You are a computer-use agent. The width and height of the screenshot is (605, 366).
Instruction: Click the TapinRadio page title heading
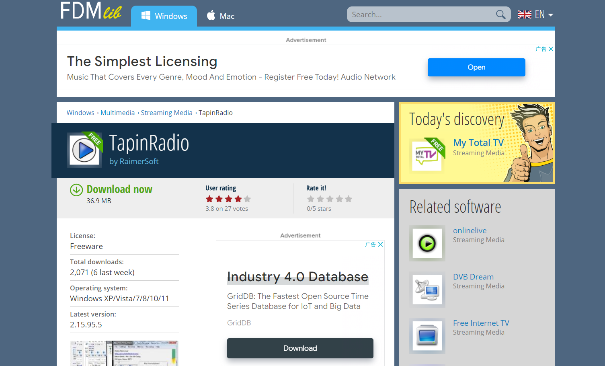coord(149,143)
